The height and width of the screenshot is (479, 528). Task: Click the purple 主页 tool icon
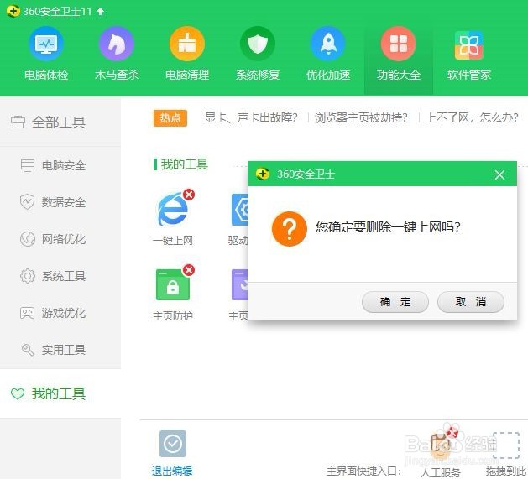point(240,284)
